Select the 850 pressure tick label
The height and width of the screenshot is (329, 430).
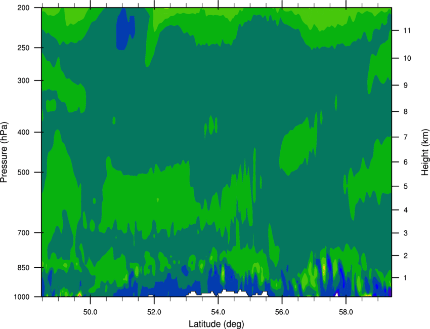tap(24, 268)
